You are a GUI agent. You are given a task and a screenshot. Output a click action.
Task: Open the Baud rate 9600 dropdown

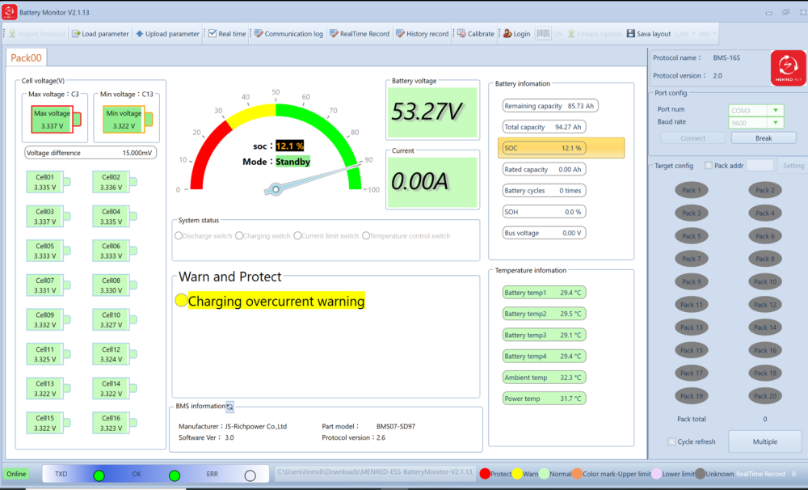775,123
